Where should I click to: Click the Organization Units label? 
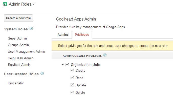pos(86,65)
